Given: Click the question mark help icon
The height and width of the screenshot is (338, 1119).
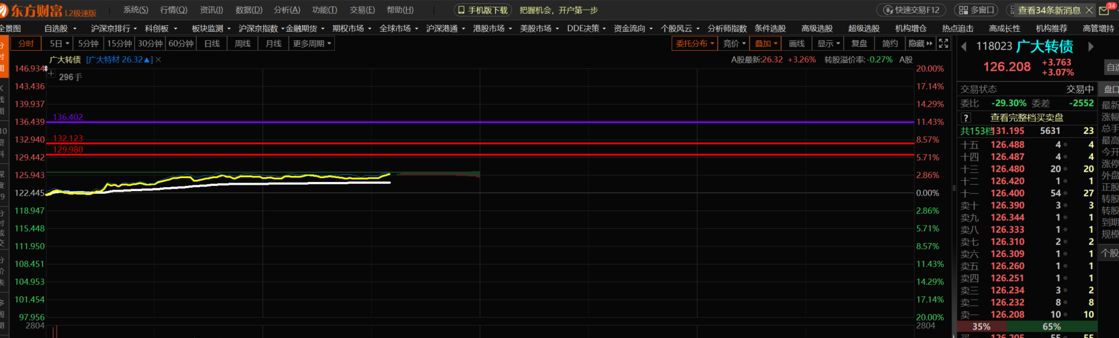Looking at the screenshot, I should [967, 118].
